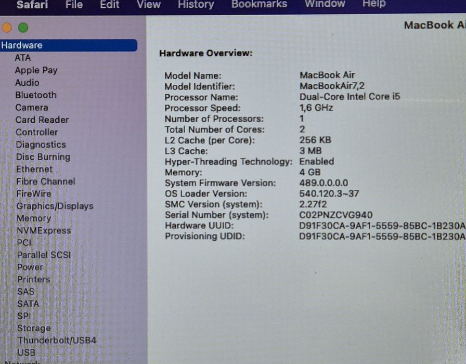
Task: Click the Dual-Core Intel Core i5 value
Action: pos(349,97)
